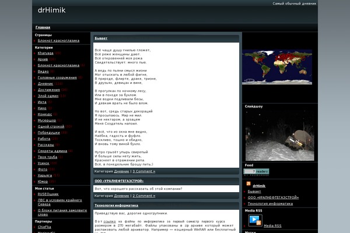The width and height of the screenshot is (350, 233).
Task: Open the RUSEOшник article link
Action: point(48,194)
